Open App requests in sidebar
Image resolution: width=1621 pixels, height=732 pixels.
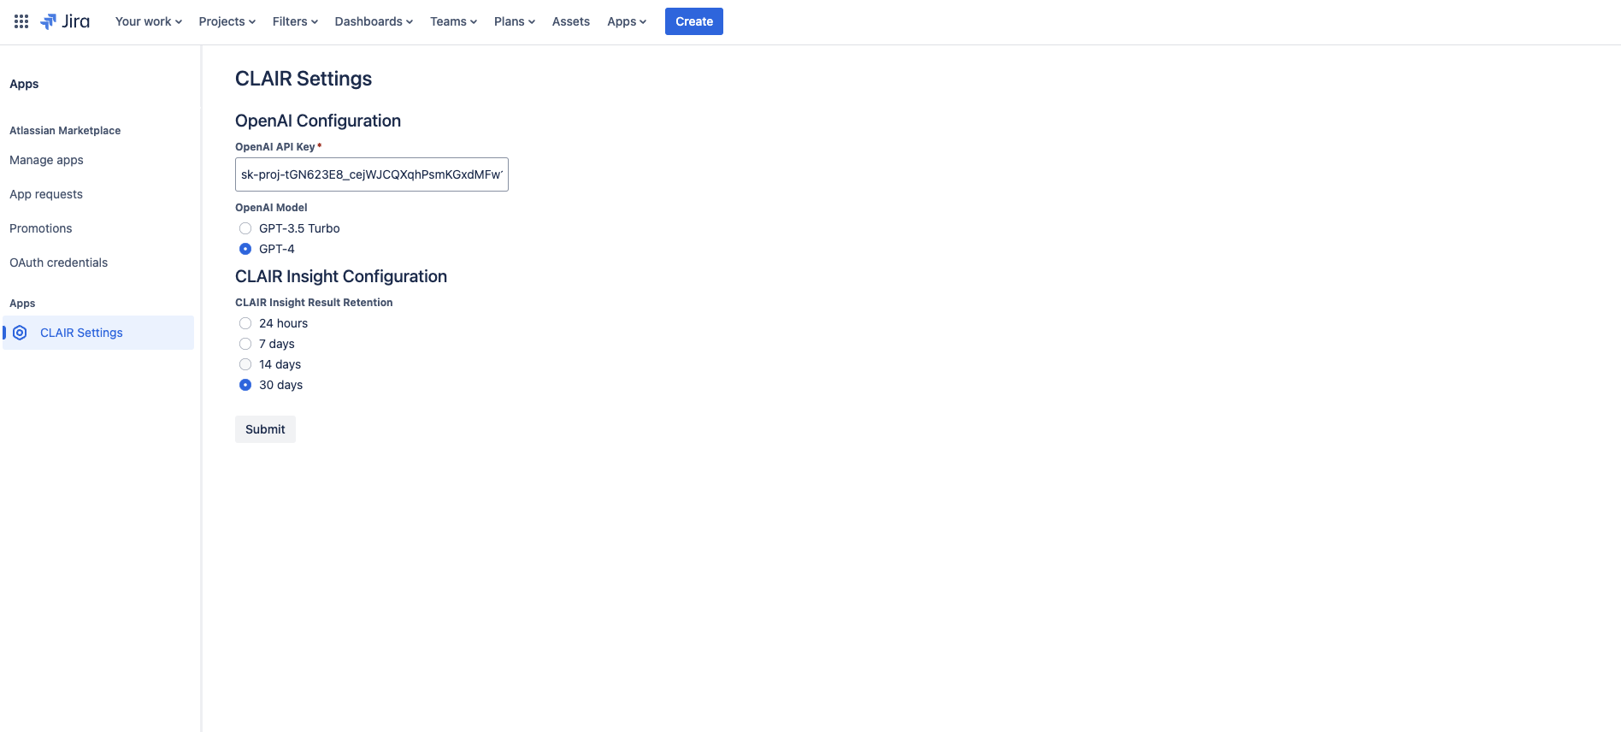[x=46, y=194]
